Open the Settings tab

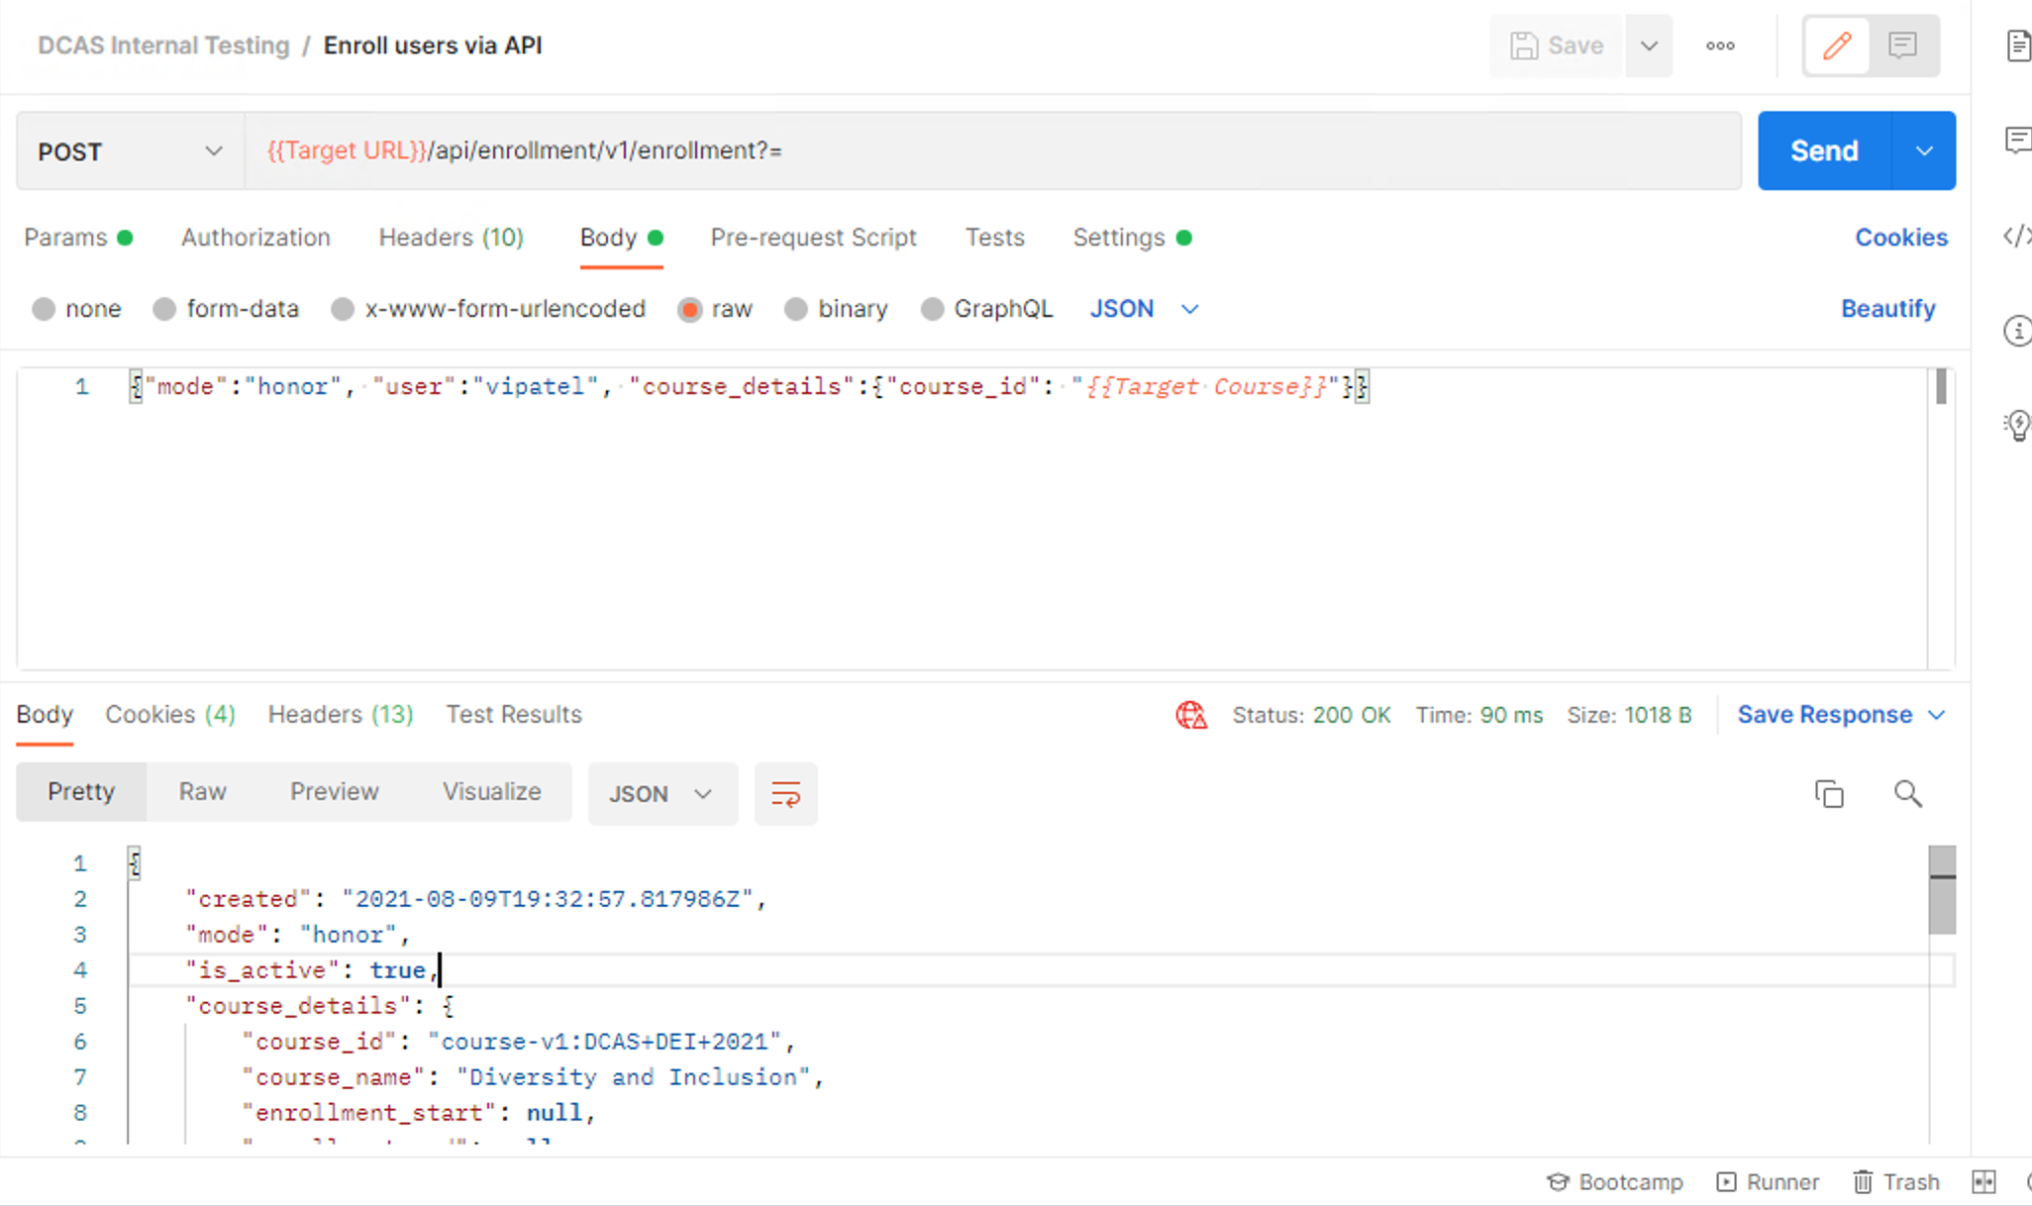tap(1132, 238)
